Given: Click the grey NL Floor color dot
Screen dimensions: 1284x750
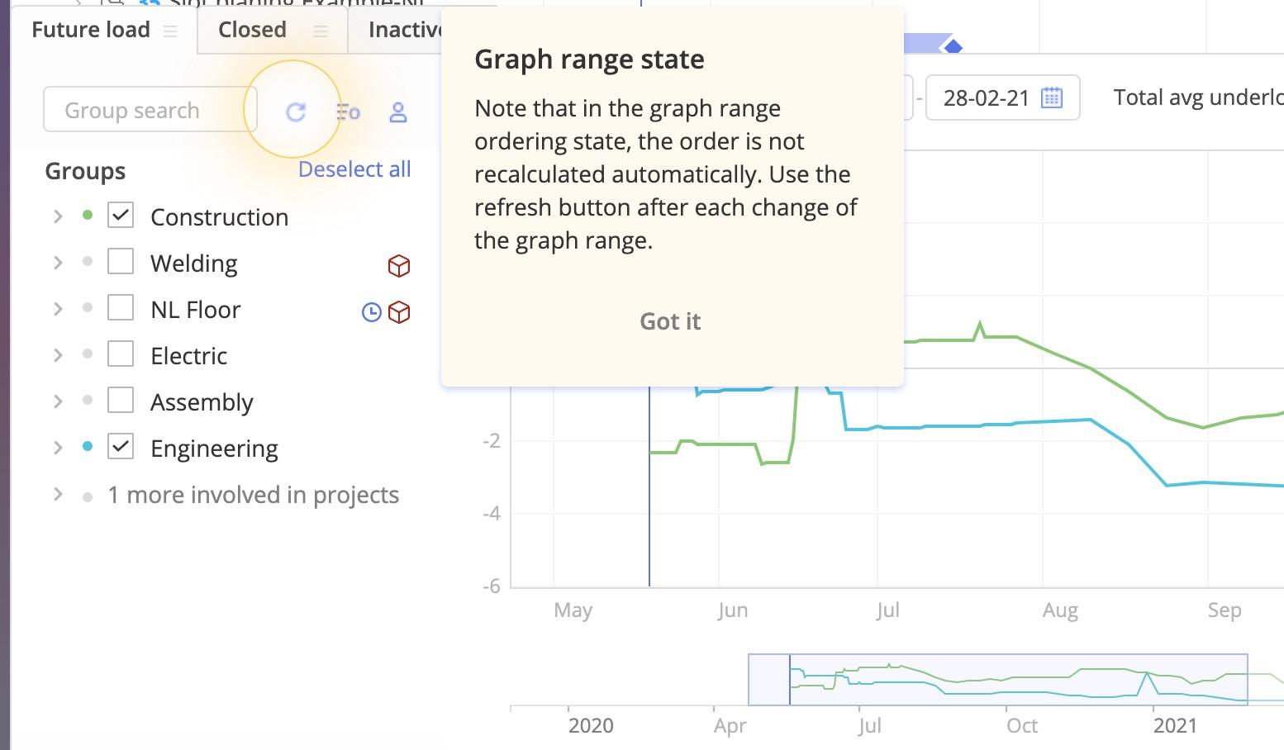Looking at the screenshot, I should pos(88,308).
